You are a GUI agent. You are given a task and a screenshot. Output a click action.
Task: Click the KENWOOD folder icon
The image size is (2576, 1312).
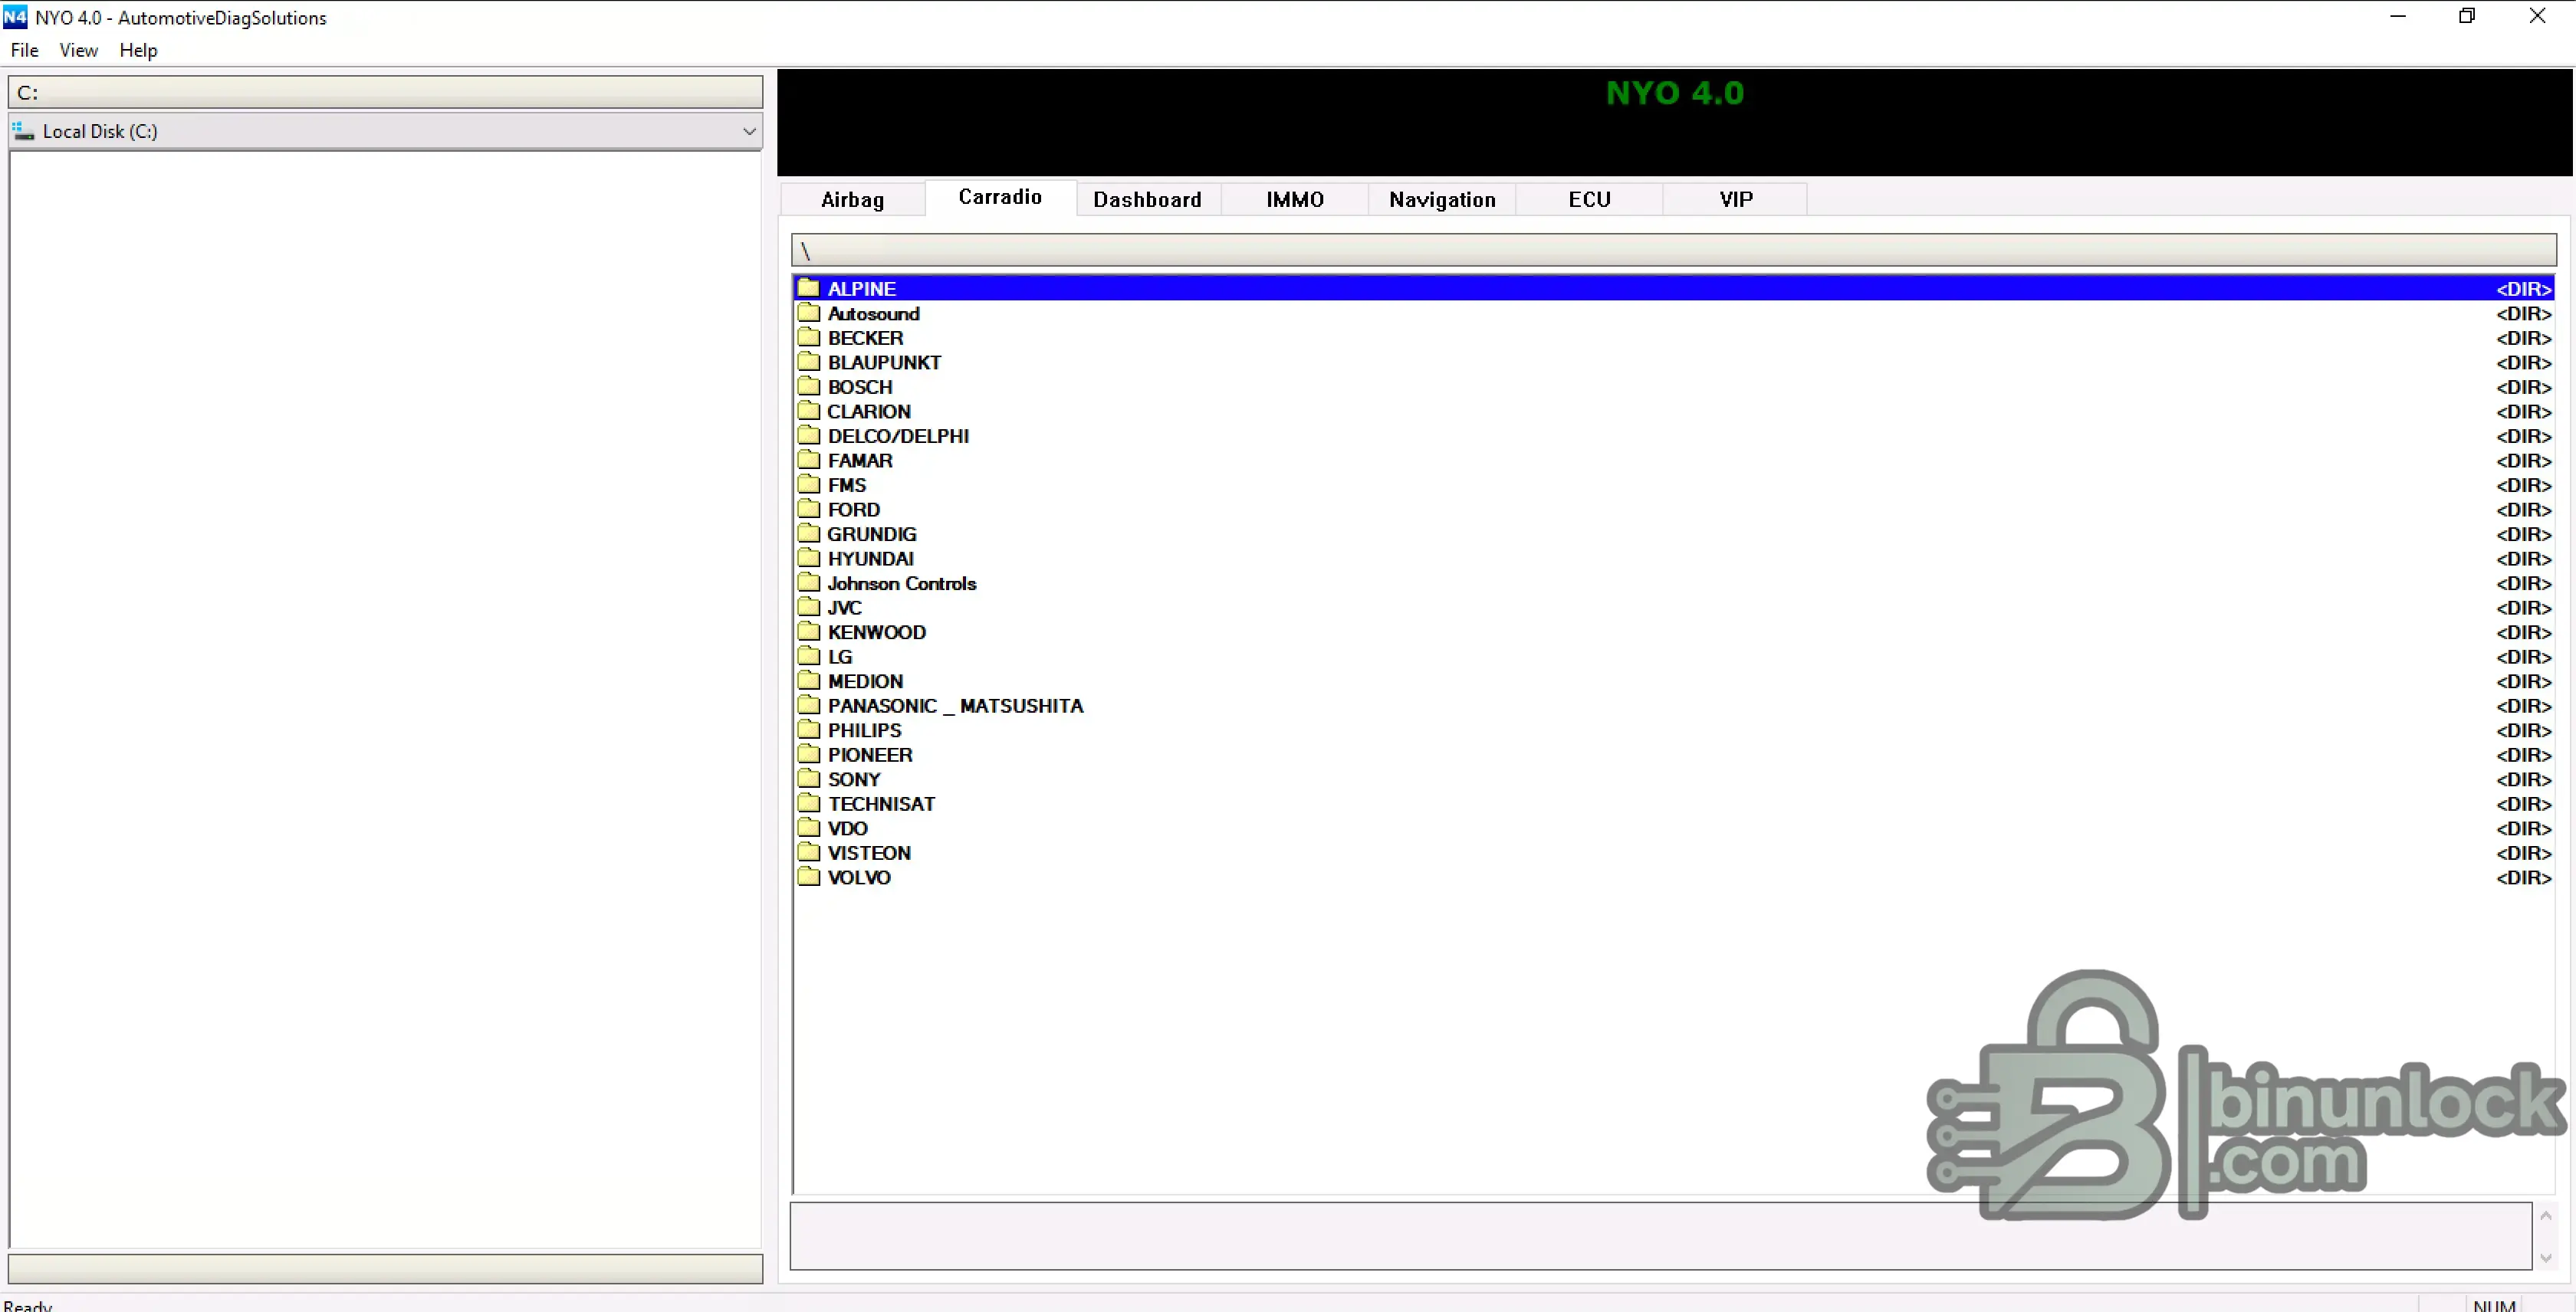[x=808, y=631]
